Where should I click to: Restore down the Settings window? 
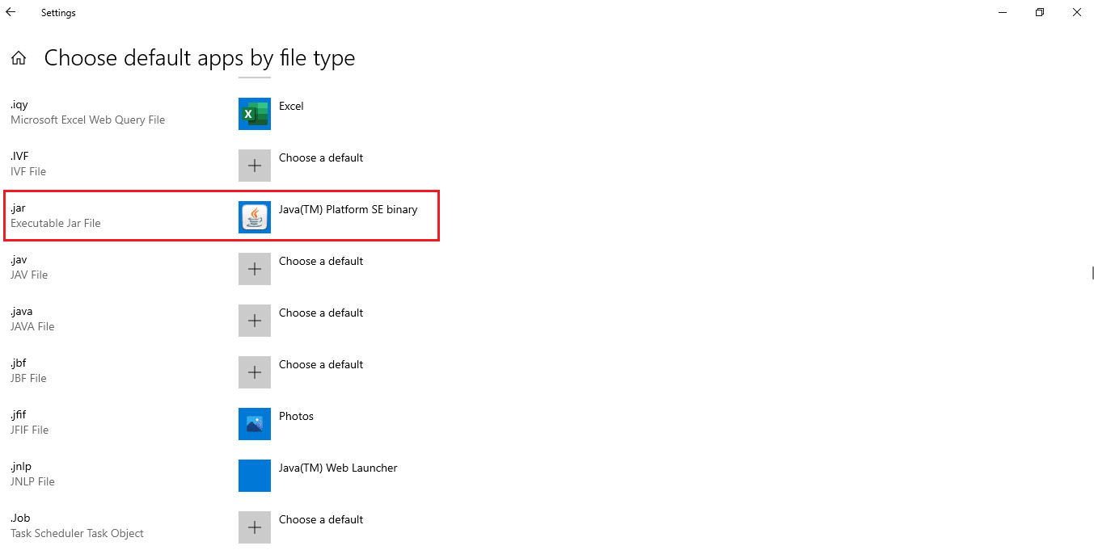click(1040, 12)
